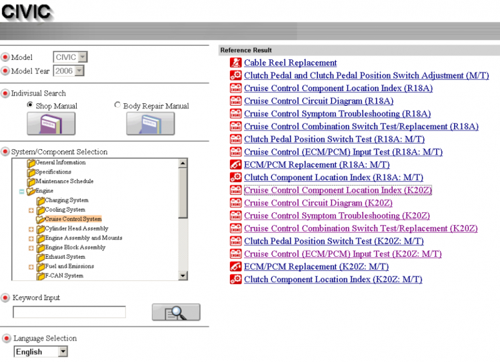Click the icon beside Clutch Component Location Index (R18A: M/T)
The width and height of the screenshot is (500, 362).
[x=235, y=177]
